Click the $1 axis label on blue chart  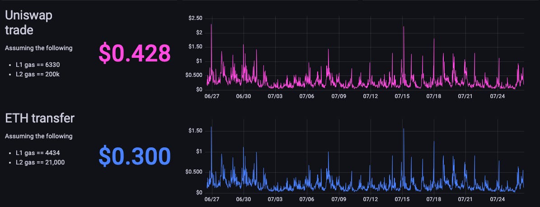pos(199,151)
